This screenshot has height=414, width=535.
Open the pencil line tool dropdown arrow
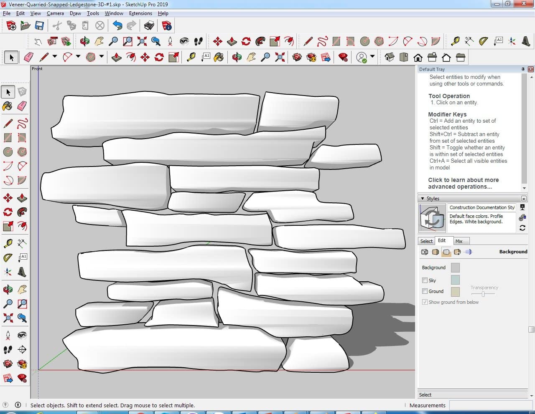54,57
